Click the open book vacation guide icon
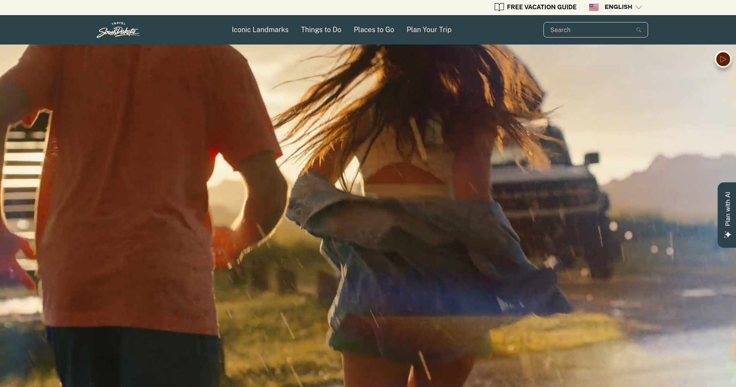 (499, 7)
